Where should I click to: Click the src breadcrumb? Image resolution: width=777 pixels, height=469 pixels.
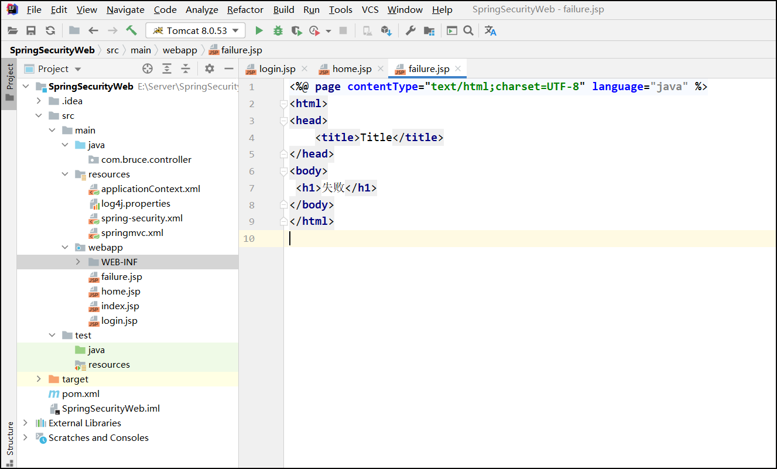coord(112,50)
